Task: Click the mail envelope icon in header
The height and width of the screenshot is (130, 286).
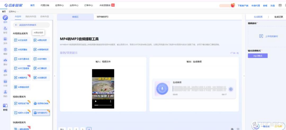Action: point(280,5)
